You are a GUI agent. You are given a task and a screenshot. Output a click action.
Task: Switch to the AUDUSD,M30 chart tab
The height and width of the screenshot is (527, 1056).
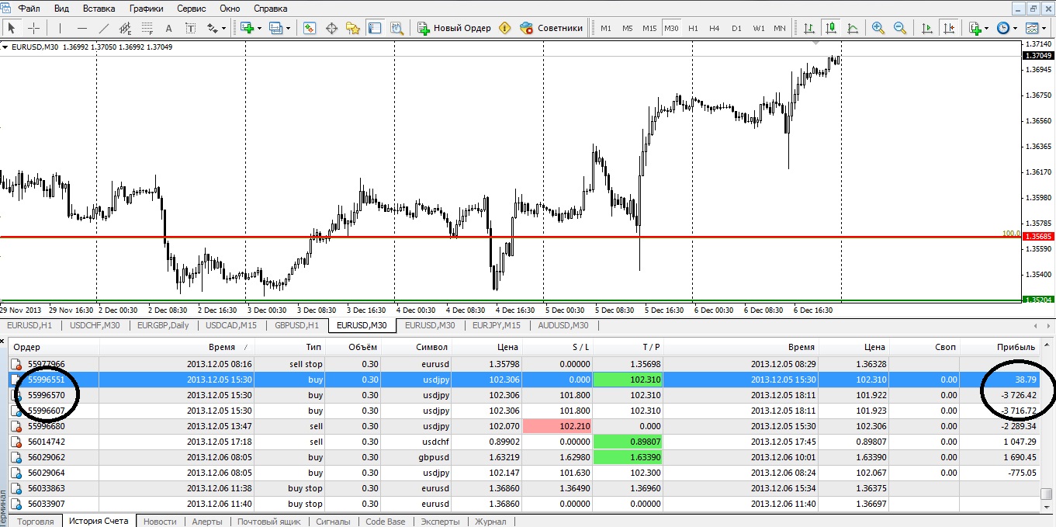click(x=563, y=325)
